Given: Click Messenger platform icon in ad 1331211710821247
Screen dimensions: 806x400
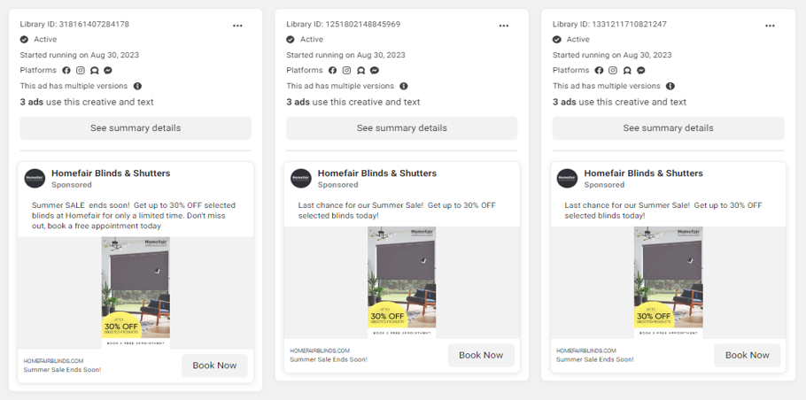Looking at the screenshot, I should pos(641,70).
